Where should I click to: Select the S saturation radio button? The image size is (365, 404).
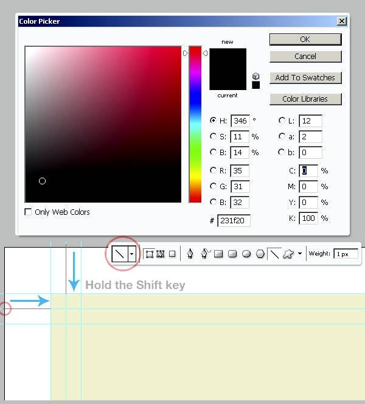click(213, 136)
